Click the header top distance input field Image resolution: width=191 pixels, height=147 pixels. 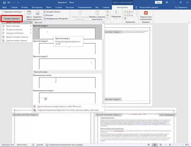(x=131, y=12)
